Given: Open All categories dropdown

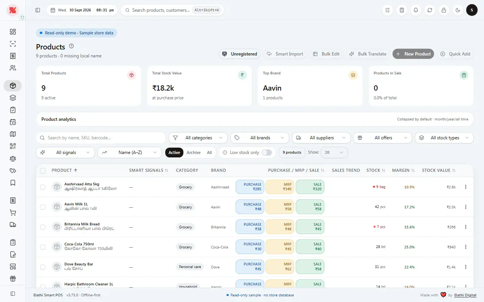Looking at the screenshot, I should (x=198, y=138).
